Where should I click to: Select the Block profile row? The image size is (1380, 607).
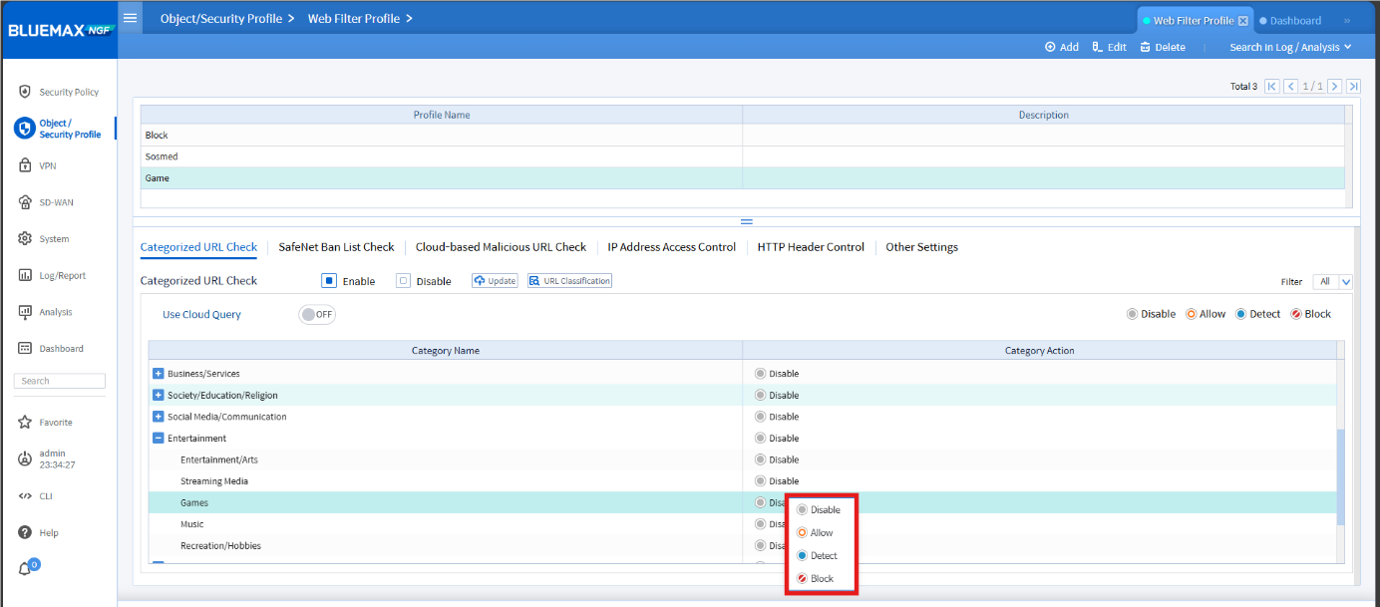743,136
